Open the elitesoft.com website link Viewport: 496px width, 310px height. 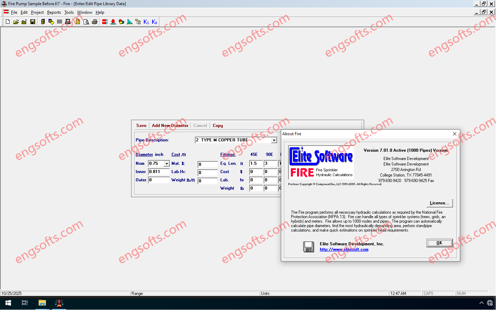(344, 249)
